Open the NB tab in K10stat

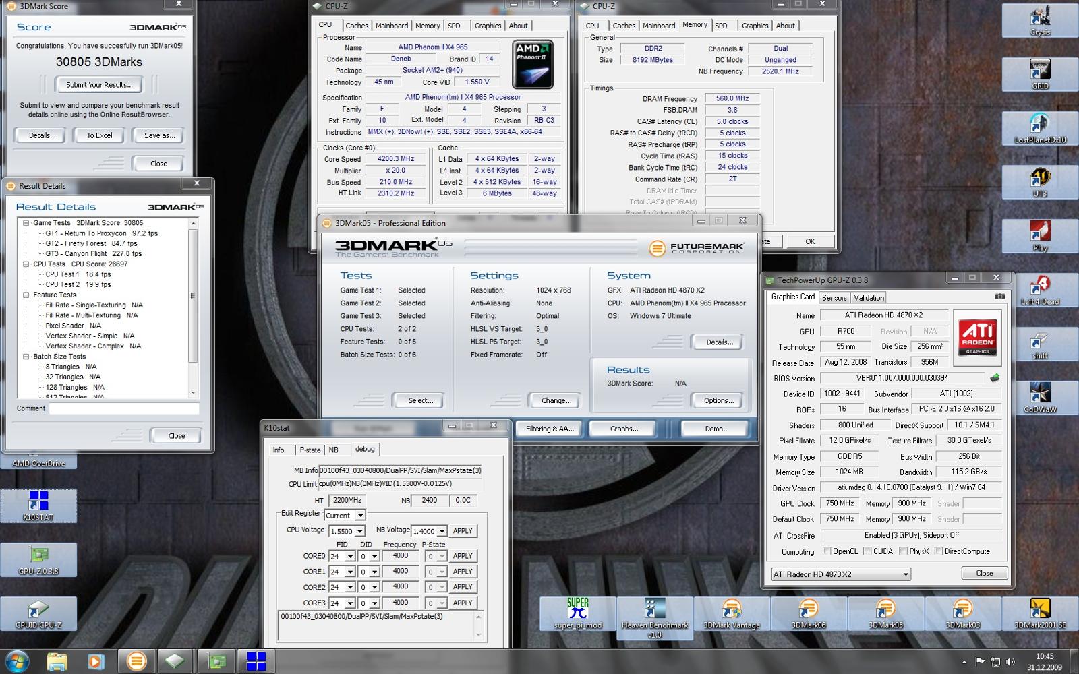333,450
